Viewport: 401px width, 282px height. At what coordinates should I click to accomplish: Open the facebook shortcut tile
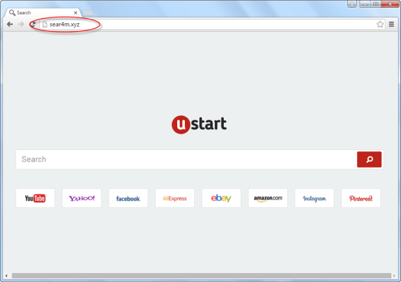coord(128,198)
